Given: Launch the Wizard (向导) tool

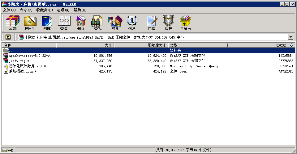Looking at the screenshot, I should pos(115,23).
